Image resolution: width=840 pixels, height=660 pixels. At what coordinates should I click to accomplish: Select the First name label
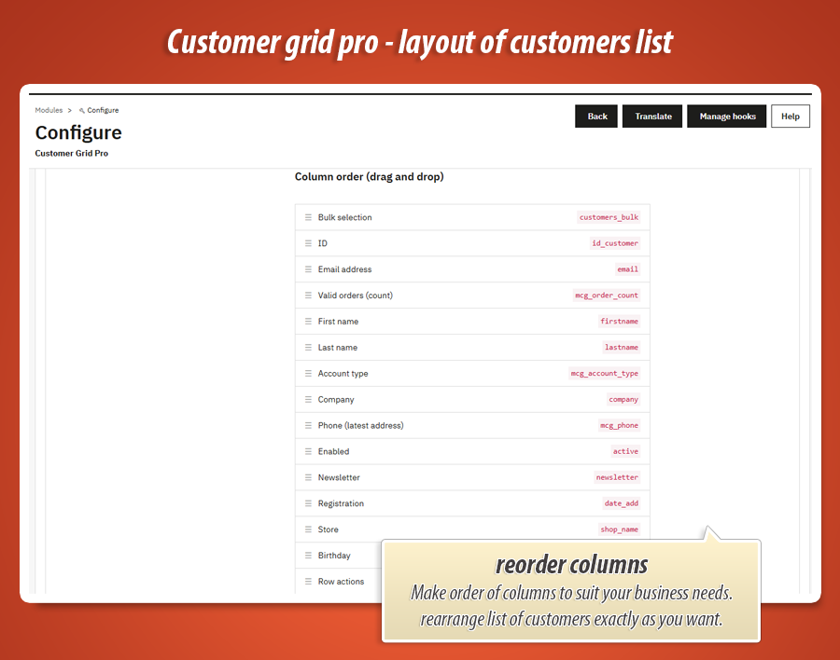tap(338, 322)
